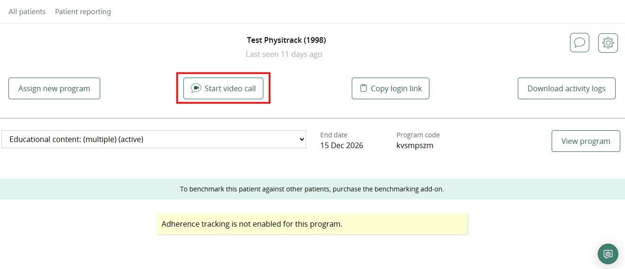Select patient name Test Physitrack (1998)
The height and width of the screenshot is (269, 625).
click(x=286, y=40)
